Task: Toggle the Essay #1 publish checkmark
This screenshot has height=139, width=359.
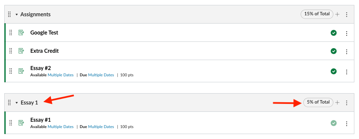Action: pyautogui.click(x=334, y=123)
